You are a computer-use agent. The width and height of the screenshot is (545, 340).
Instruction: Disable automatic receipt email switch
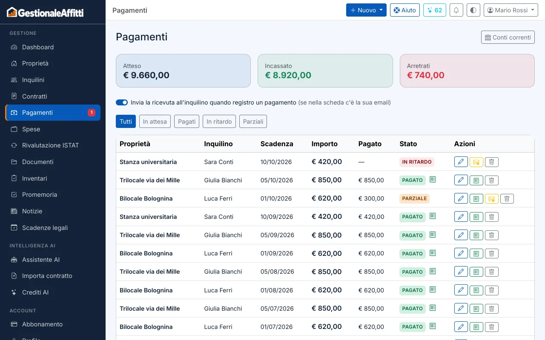click(x=122, y=102)
